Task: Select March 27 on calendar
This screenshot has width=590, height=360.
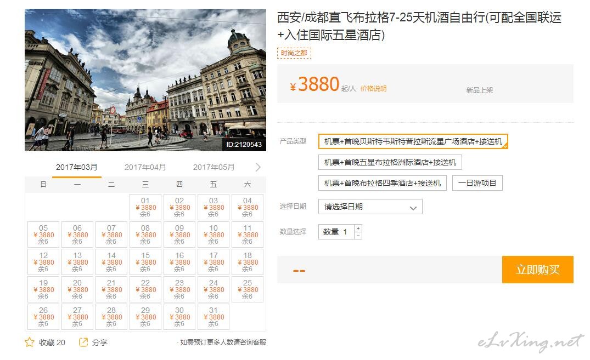Action: [x=77, y=317]
